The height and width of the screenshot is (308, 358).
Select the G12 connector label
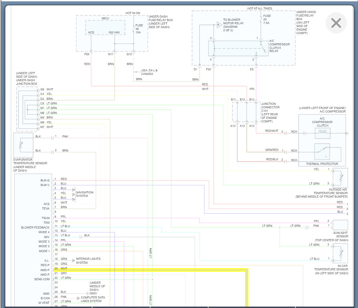coord(129,54)
